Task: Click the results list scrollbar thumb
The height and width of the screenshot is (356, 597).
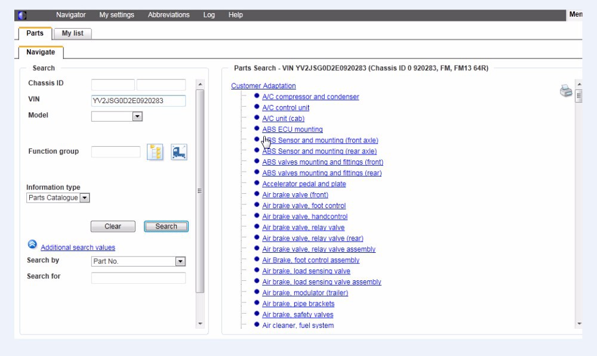Action: point(578,96)
